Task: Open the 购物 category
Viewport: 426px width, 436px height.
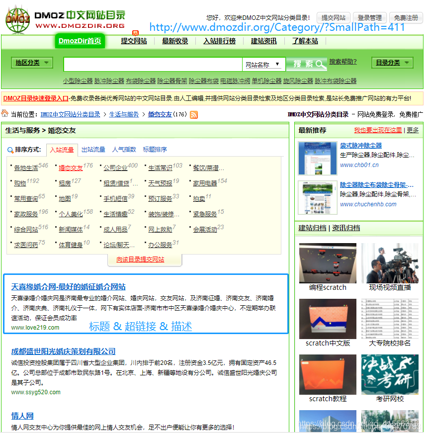Action: click(20, 183)
